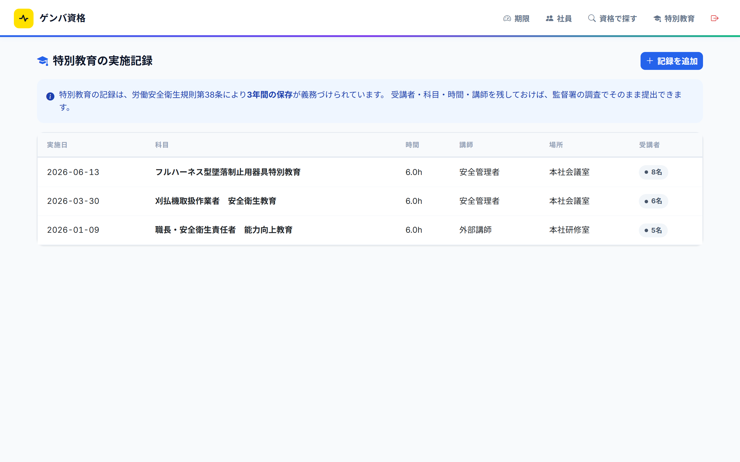Click the 受講者 column header

[x=649, y=145]
